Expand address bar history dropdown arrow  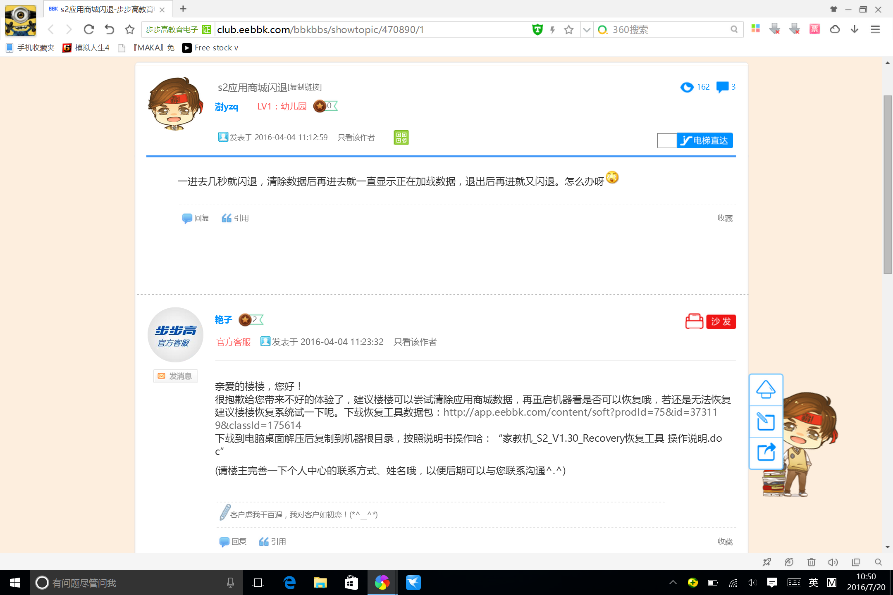[586, 30]
